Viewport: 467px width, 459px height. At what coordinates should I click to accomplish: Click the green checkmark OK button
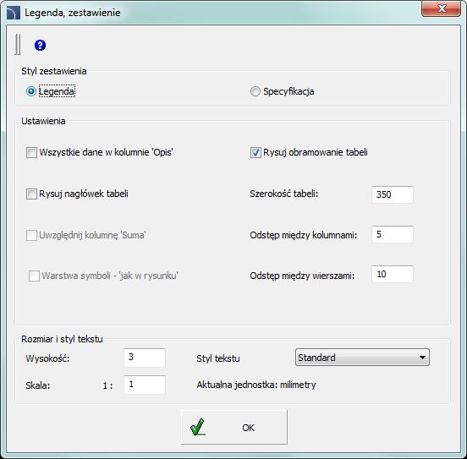pos(234,427)
